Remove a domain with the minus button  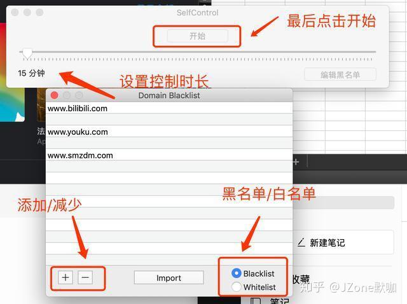pyautogui.click(x=85, y=277)
